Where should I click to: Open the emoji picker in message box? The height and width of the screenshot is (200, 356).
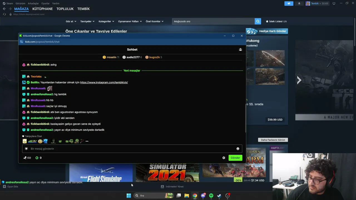238,149
